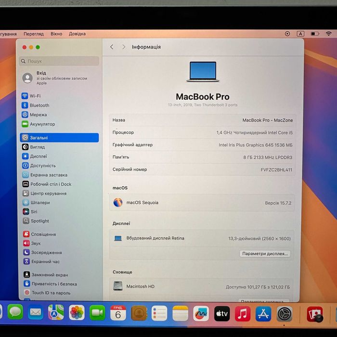Click Параметри дисплея button
337x337 pixels.
[265, 254]
